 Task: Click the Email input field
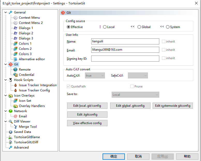click(x=125, y=50)
